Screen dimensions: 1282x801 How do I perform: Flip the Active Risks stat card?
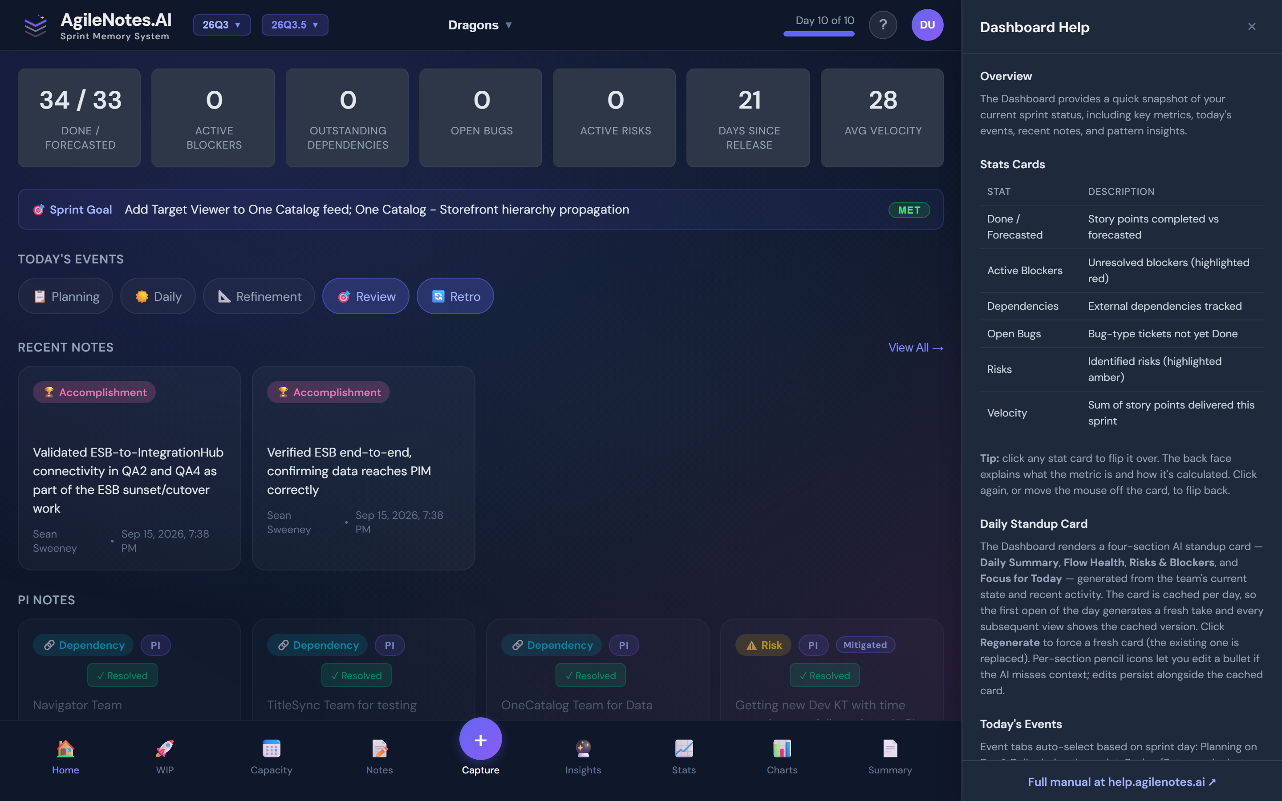[614, 118]
